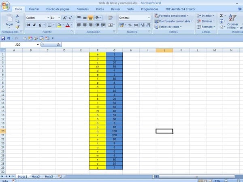Decrease decimal places icon
The width and height of the screenshot is (243, 182).
148,25
